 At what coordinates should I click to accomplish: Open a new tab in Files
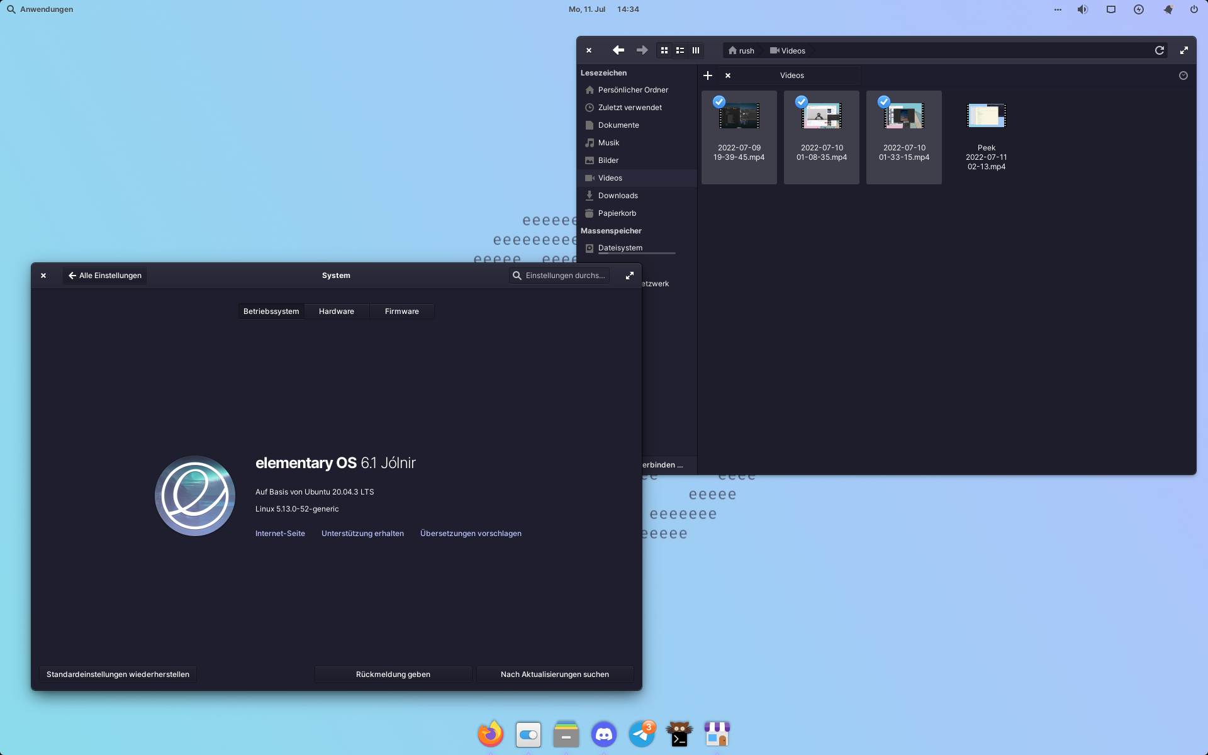pos(708,75)
